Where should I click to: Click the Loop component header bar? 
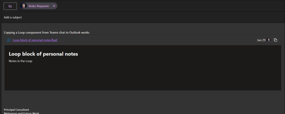coord(156,40)
